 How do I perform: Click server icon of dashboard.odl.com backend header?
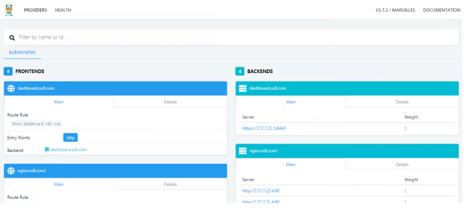coord(243,88)
